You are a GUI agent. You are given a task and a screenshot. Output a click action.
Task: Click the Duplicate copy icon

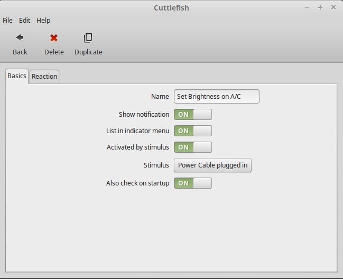point(88,38)
